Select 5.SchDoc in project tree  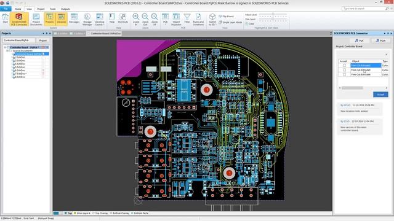pos(19,67)
